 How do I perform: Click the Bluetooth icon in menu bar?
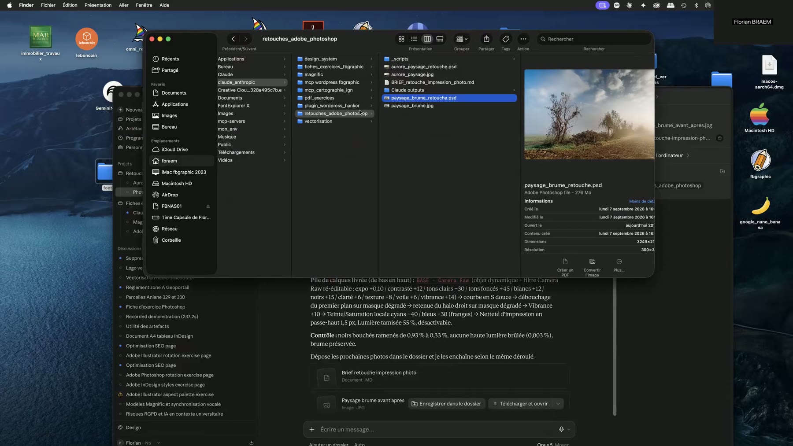coord(696,5)
